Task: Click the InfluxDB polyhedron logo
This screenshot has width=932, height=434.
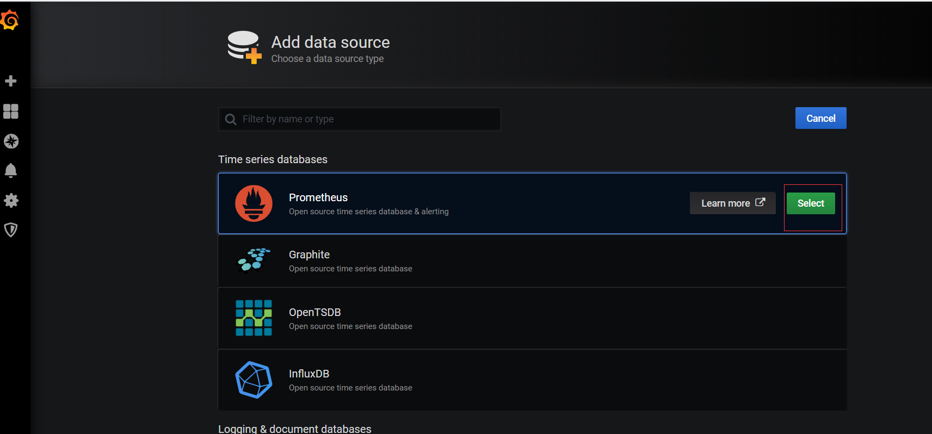Action: [x=254, y=380]
